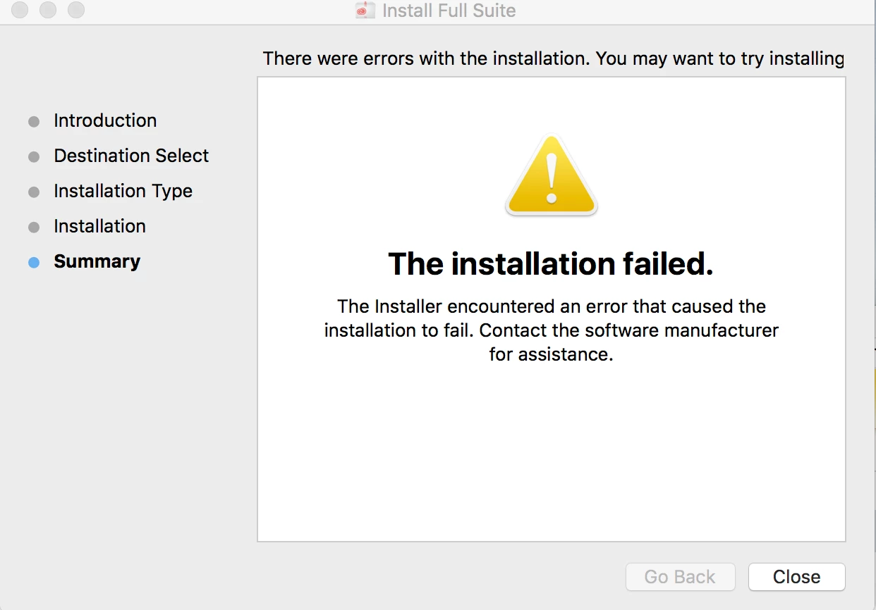Screen dimensions: 876x610
Task: Click the gray bullet beside Destination Select
Action: 34,157
